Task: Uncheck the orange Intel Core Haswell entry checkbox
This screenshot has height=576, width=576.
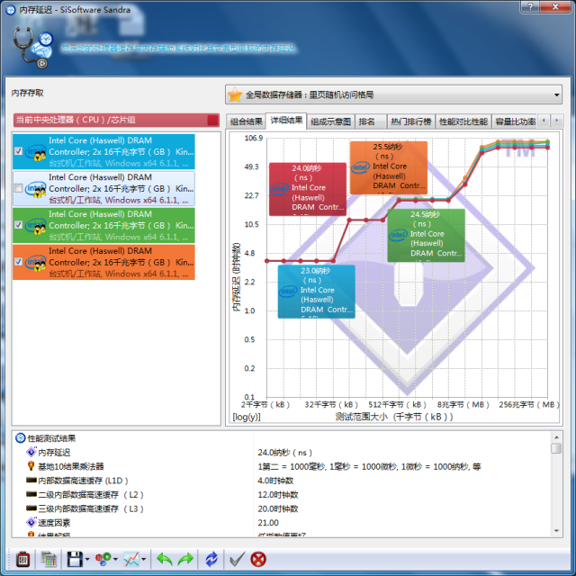Action: point(18,262)
